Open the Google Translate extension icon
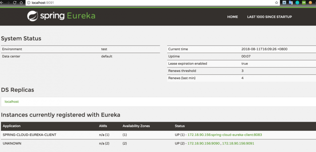 pos(291,3)
